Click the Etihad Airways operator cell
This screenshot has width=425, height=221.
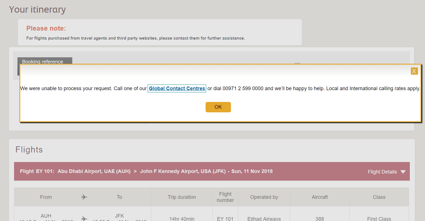pos(264,218)
